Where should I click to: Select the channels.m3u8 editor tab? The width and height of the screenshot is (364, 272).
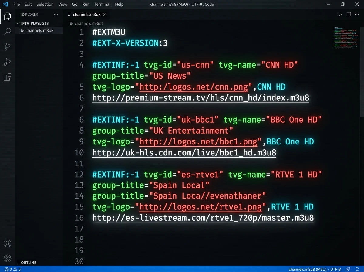(x=86, y=15)
